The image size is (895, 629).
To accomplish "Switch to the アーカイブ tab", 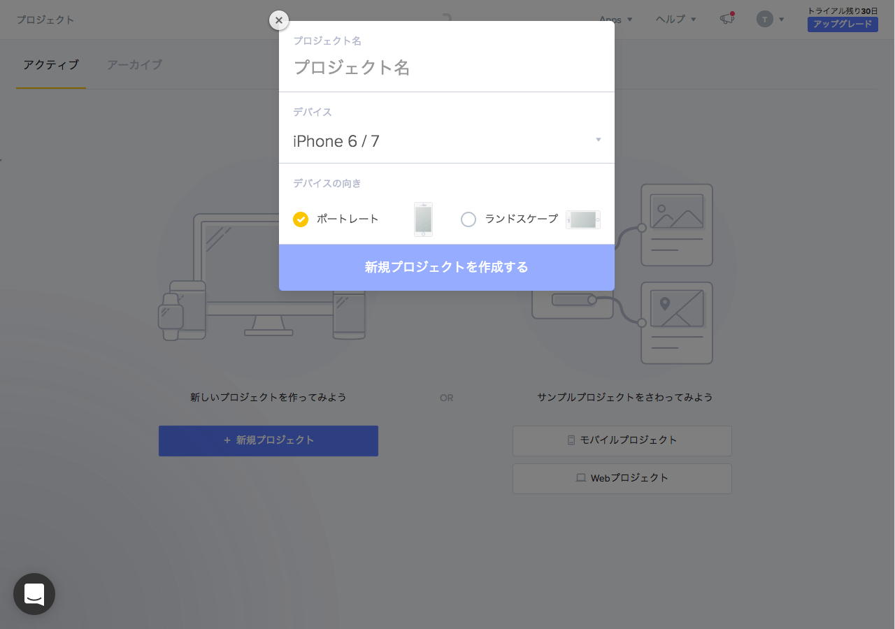I will (134, 64).
